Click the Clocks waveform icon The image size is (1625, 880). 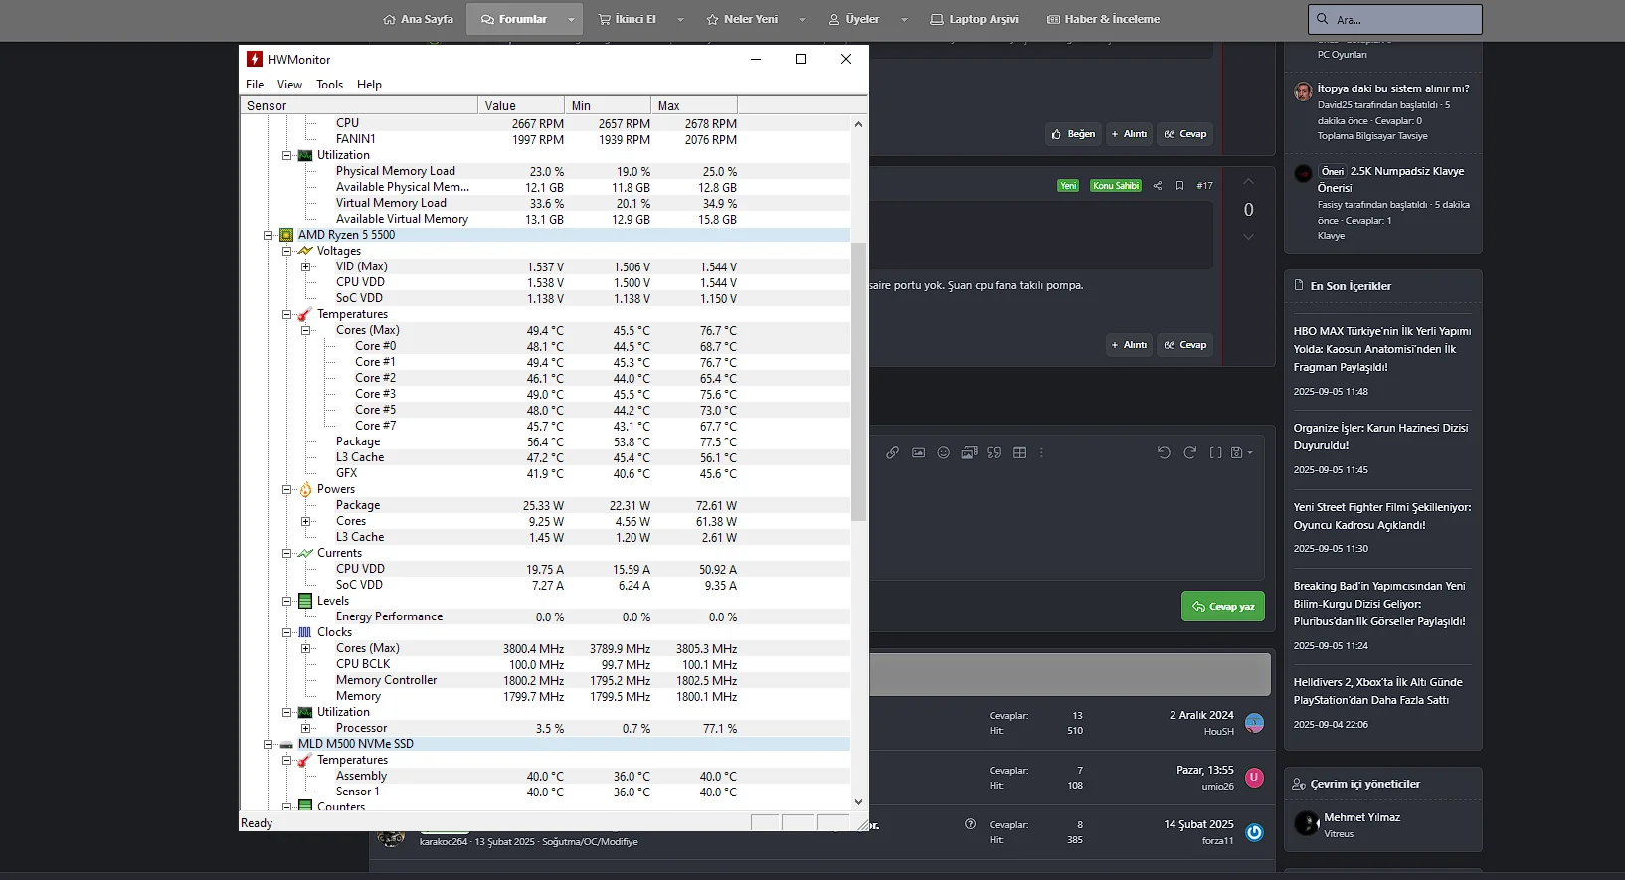305,632
